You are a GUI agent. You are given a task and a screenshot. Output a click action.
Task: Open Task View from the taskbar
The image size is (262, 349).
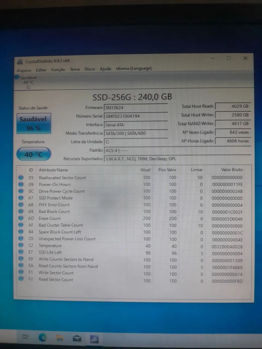coord(25,337)
